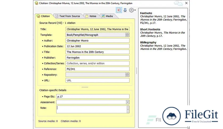Click the Bibliography heading
This screenshot has height=129, width=223.
pos(148,42)
